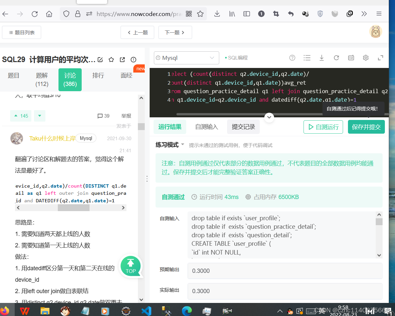The height and width of the screenshot is (316, 395).
Task: Click the 保存并提交 button
Action: click(x=366, y=127)
